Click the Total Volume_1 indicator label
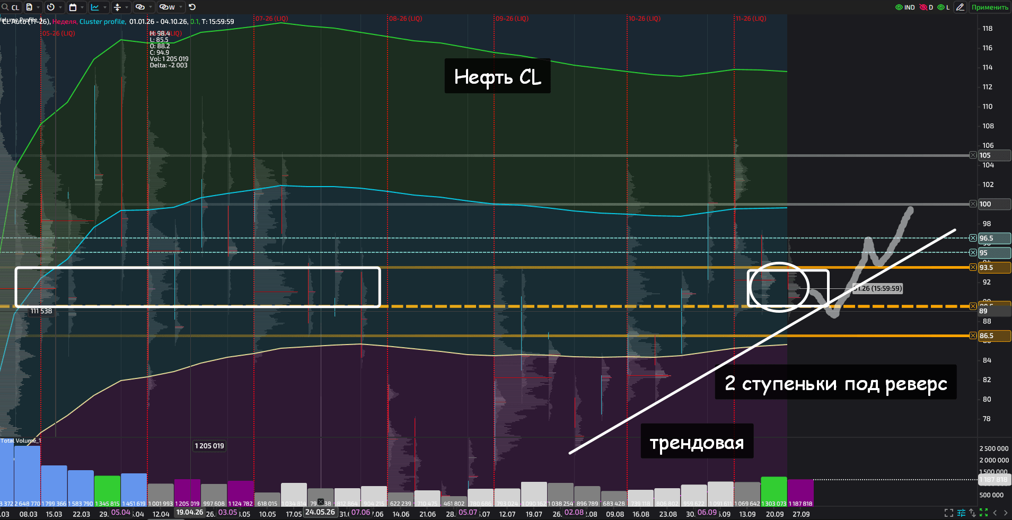Screen dimensions: 1012x520 click(21, 440)
